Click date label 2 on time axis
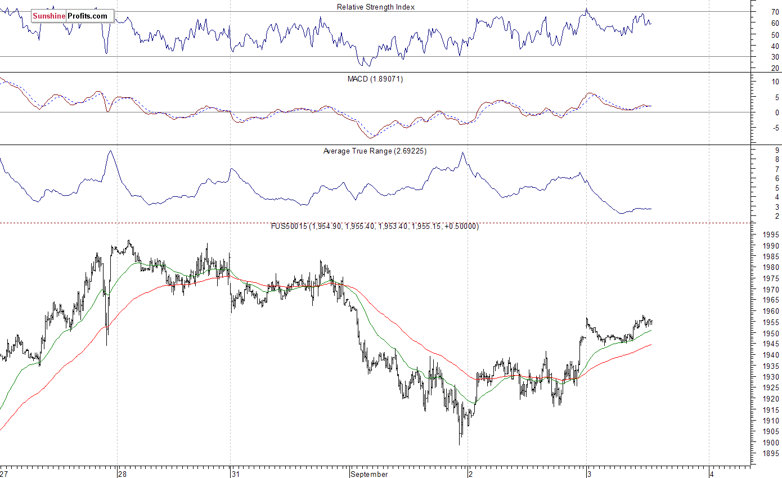Image resolution: width=782 pixels, height=478 pixels. (x=471, y=474)
